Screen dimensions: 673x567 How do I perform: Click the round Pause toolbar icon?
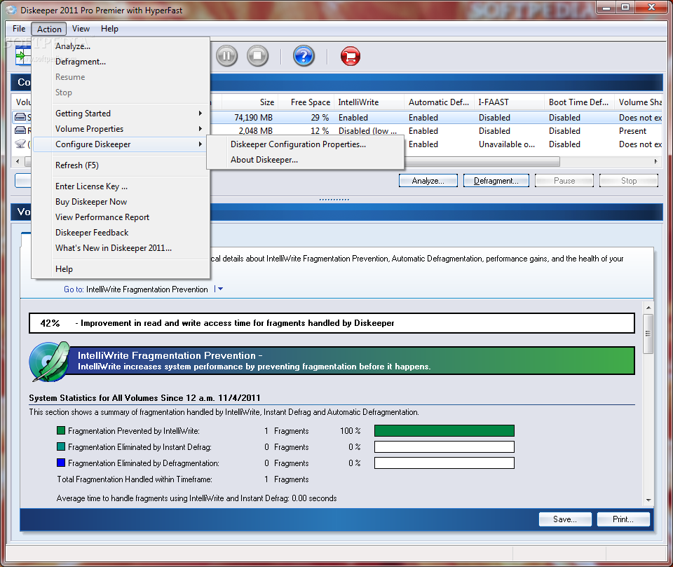226,56
